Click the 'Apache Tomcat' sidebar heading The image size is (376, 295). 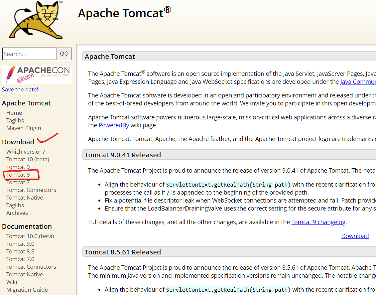26,103
